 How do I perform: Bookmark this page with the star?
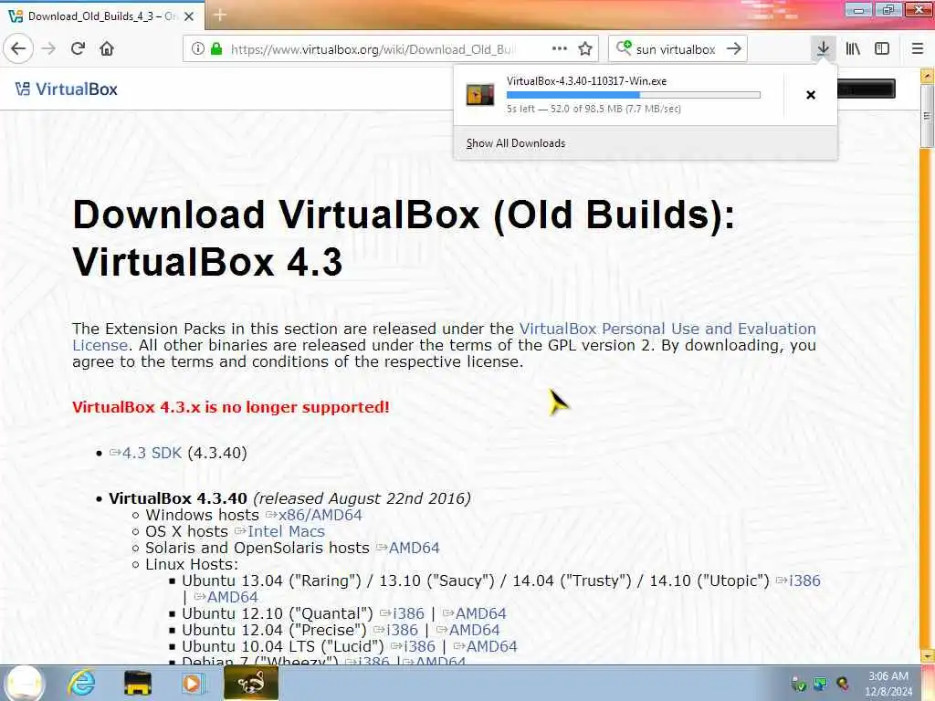click(x=585, y=49)
